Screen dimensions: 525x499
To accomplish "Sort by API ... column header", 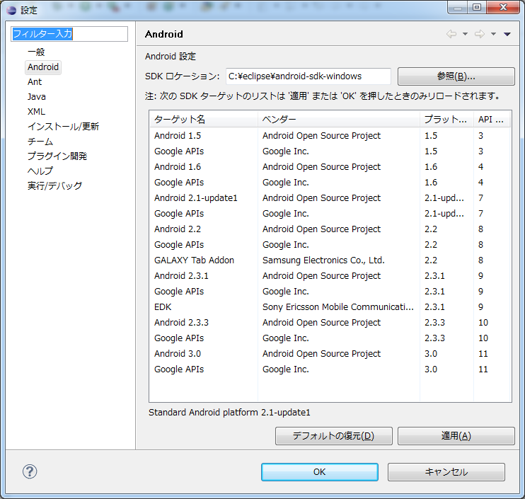I will click(x=492, y=119).
